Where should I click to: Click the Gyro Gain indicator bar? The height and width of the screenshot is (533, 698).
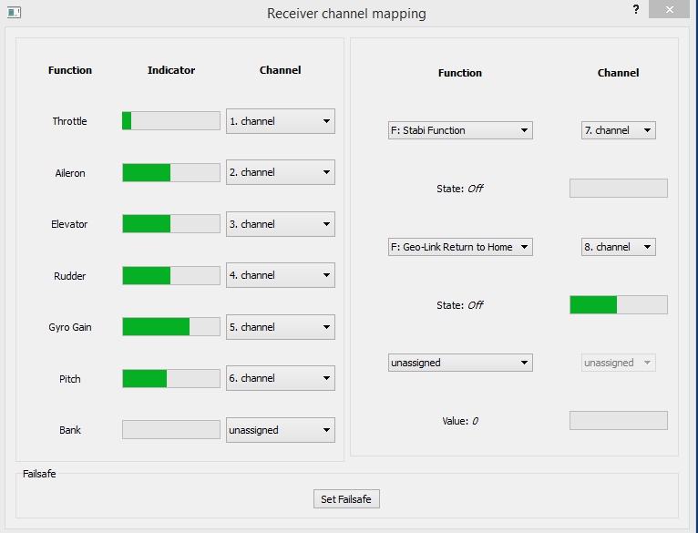[170, 327]
